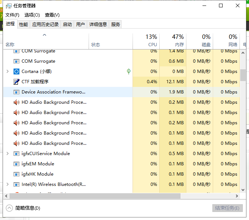Click speaker icon of HD Audio row directly below Device Association
Viewport: 249px width, 220px height.
pos(16,102)
